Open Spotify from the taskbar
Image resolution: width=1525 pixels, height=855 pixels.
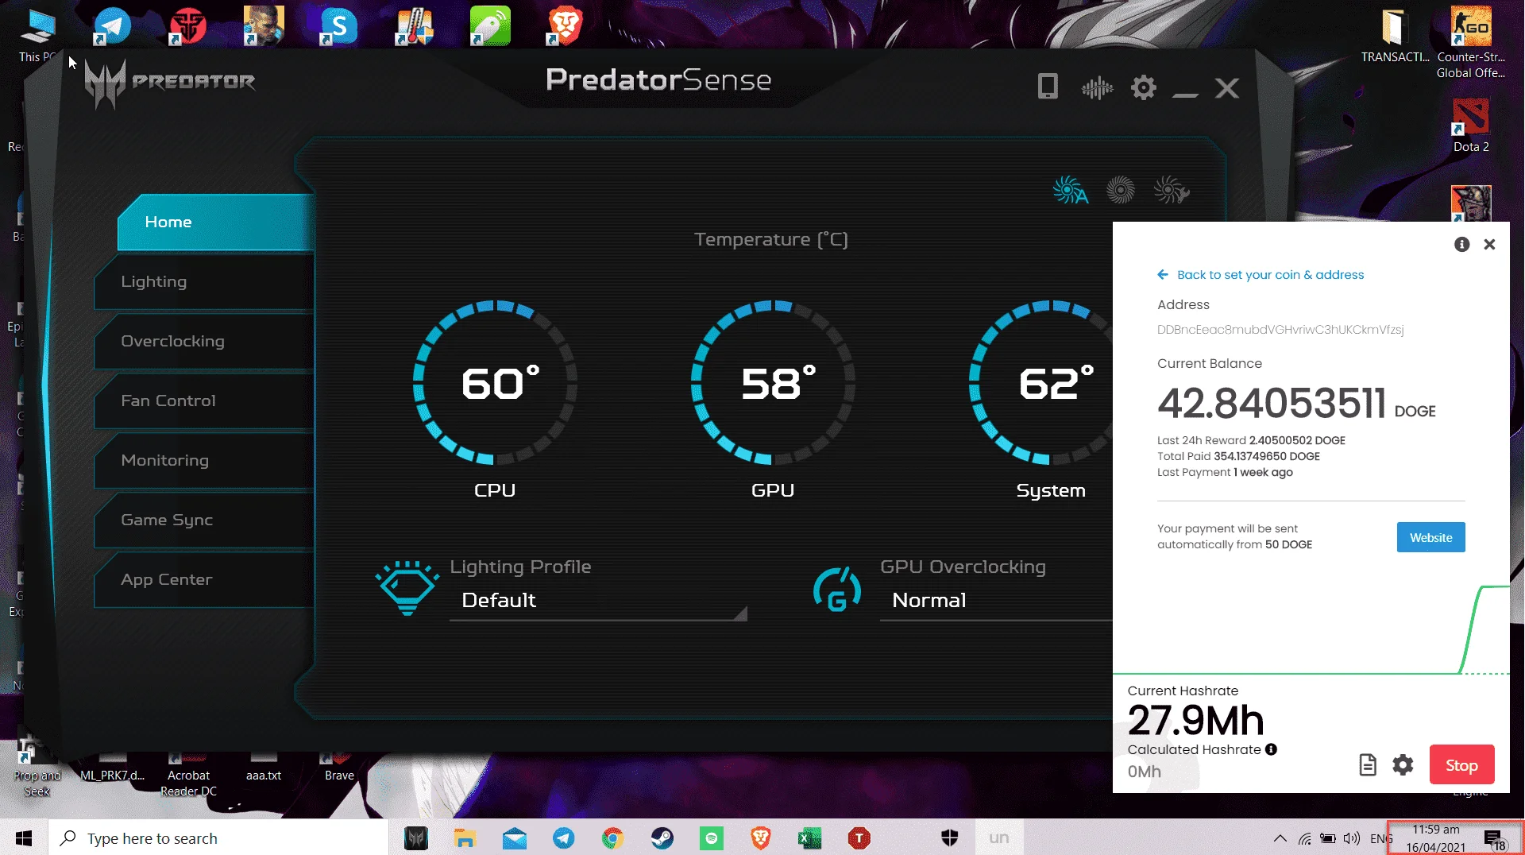pos(712,838)
